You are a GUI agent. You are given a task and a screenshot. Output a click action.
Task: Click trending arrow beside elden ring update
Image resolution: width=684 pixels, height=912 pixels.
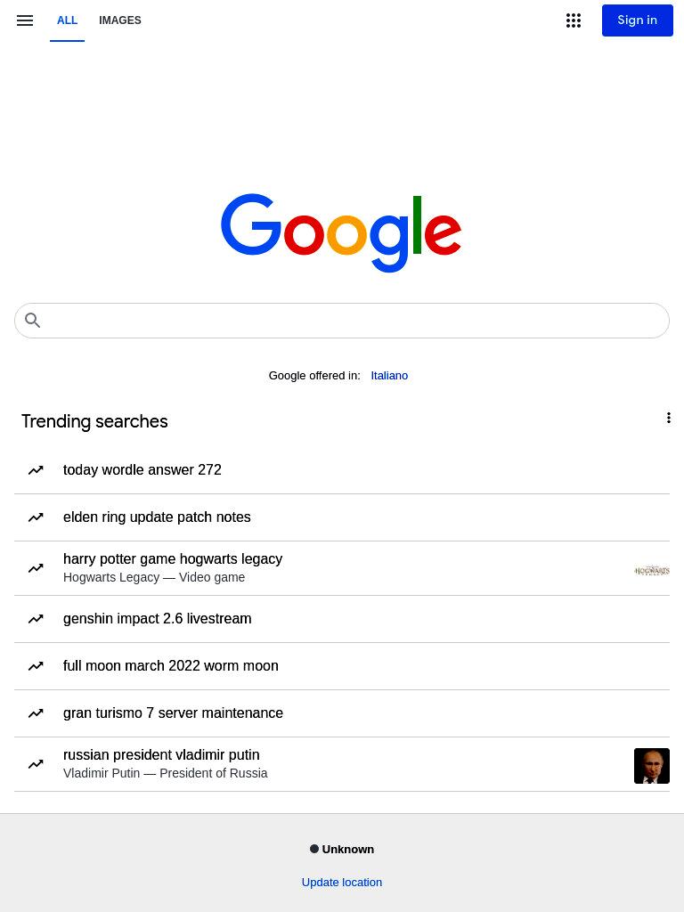[x=36, y=517]
